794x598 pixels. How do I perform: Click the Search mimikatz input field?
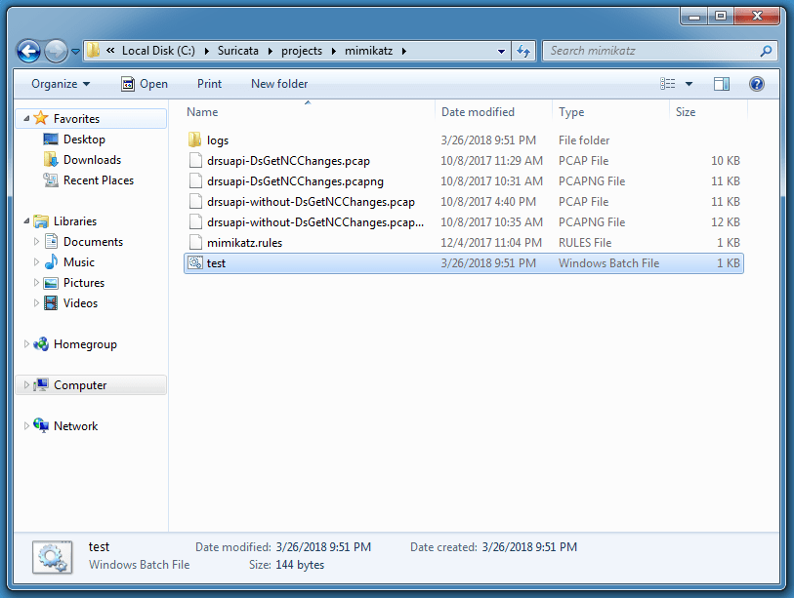[x=649, y=51]
